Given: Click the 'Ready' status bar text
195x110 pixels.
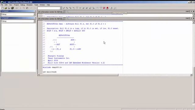Looking at the screenshot, I should point(2,109).
